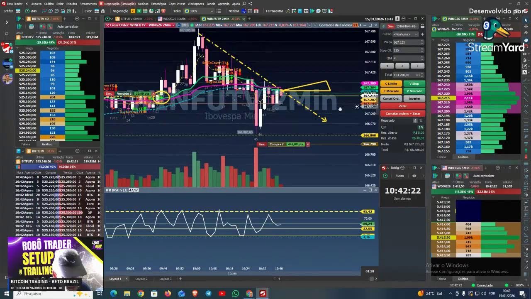The height and width of the screenshot is (299, 531).
Task: Add a new tab beside WINFUTV 2Min
Action: pyautogui.click(x=249, y=19)
